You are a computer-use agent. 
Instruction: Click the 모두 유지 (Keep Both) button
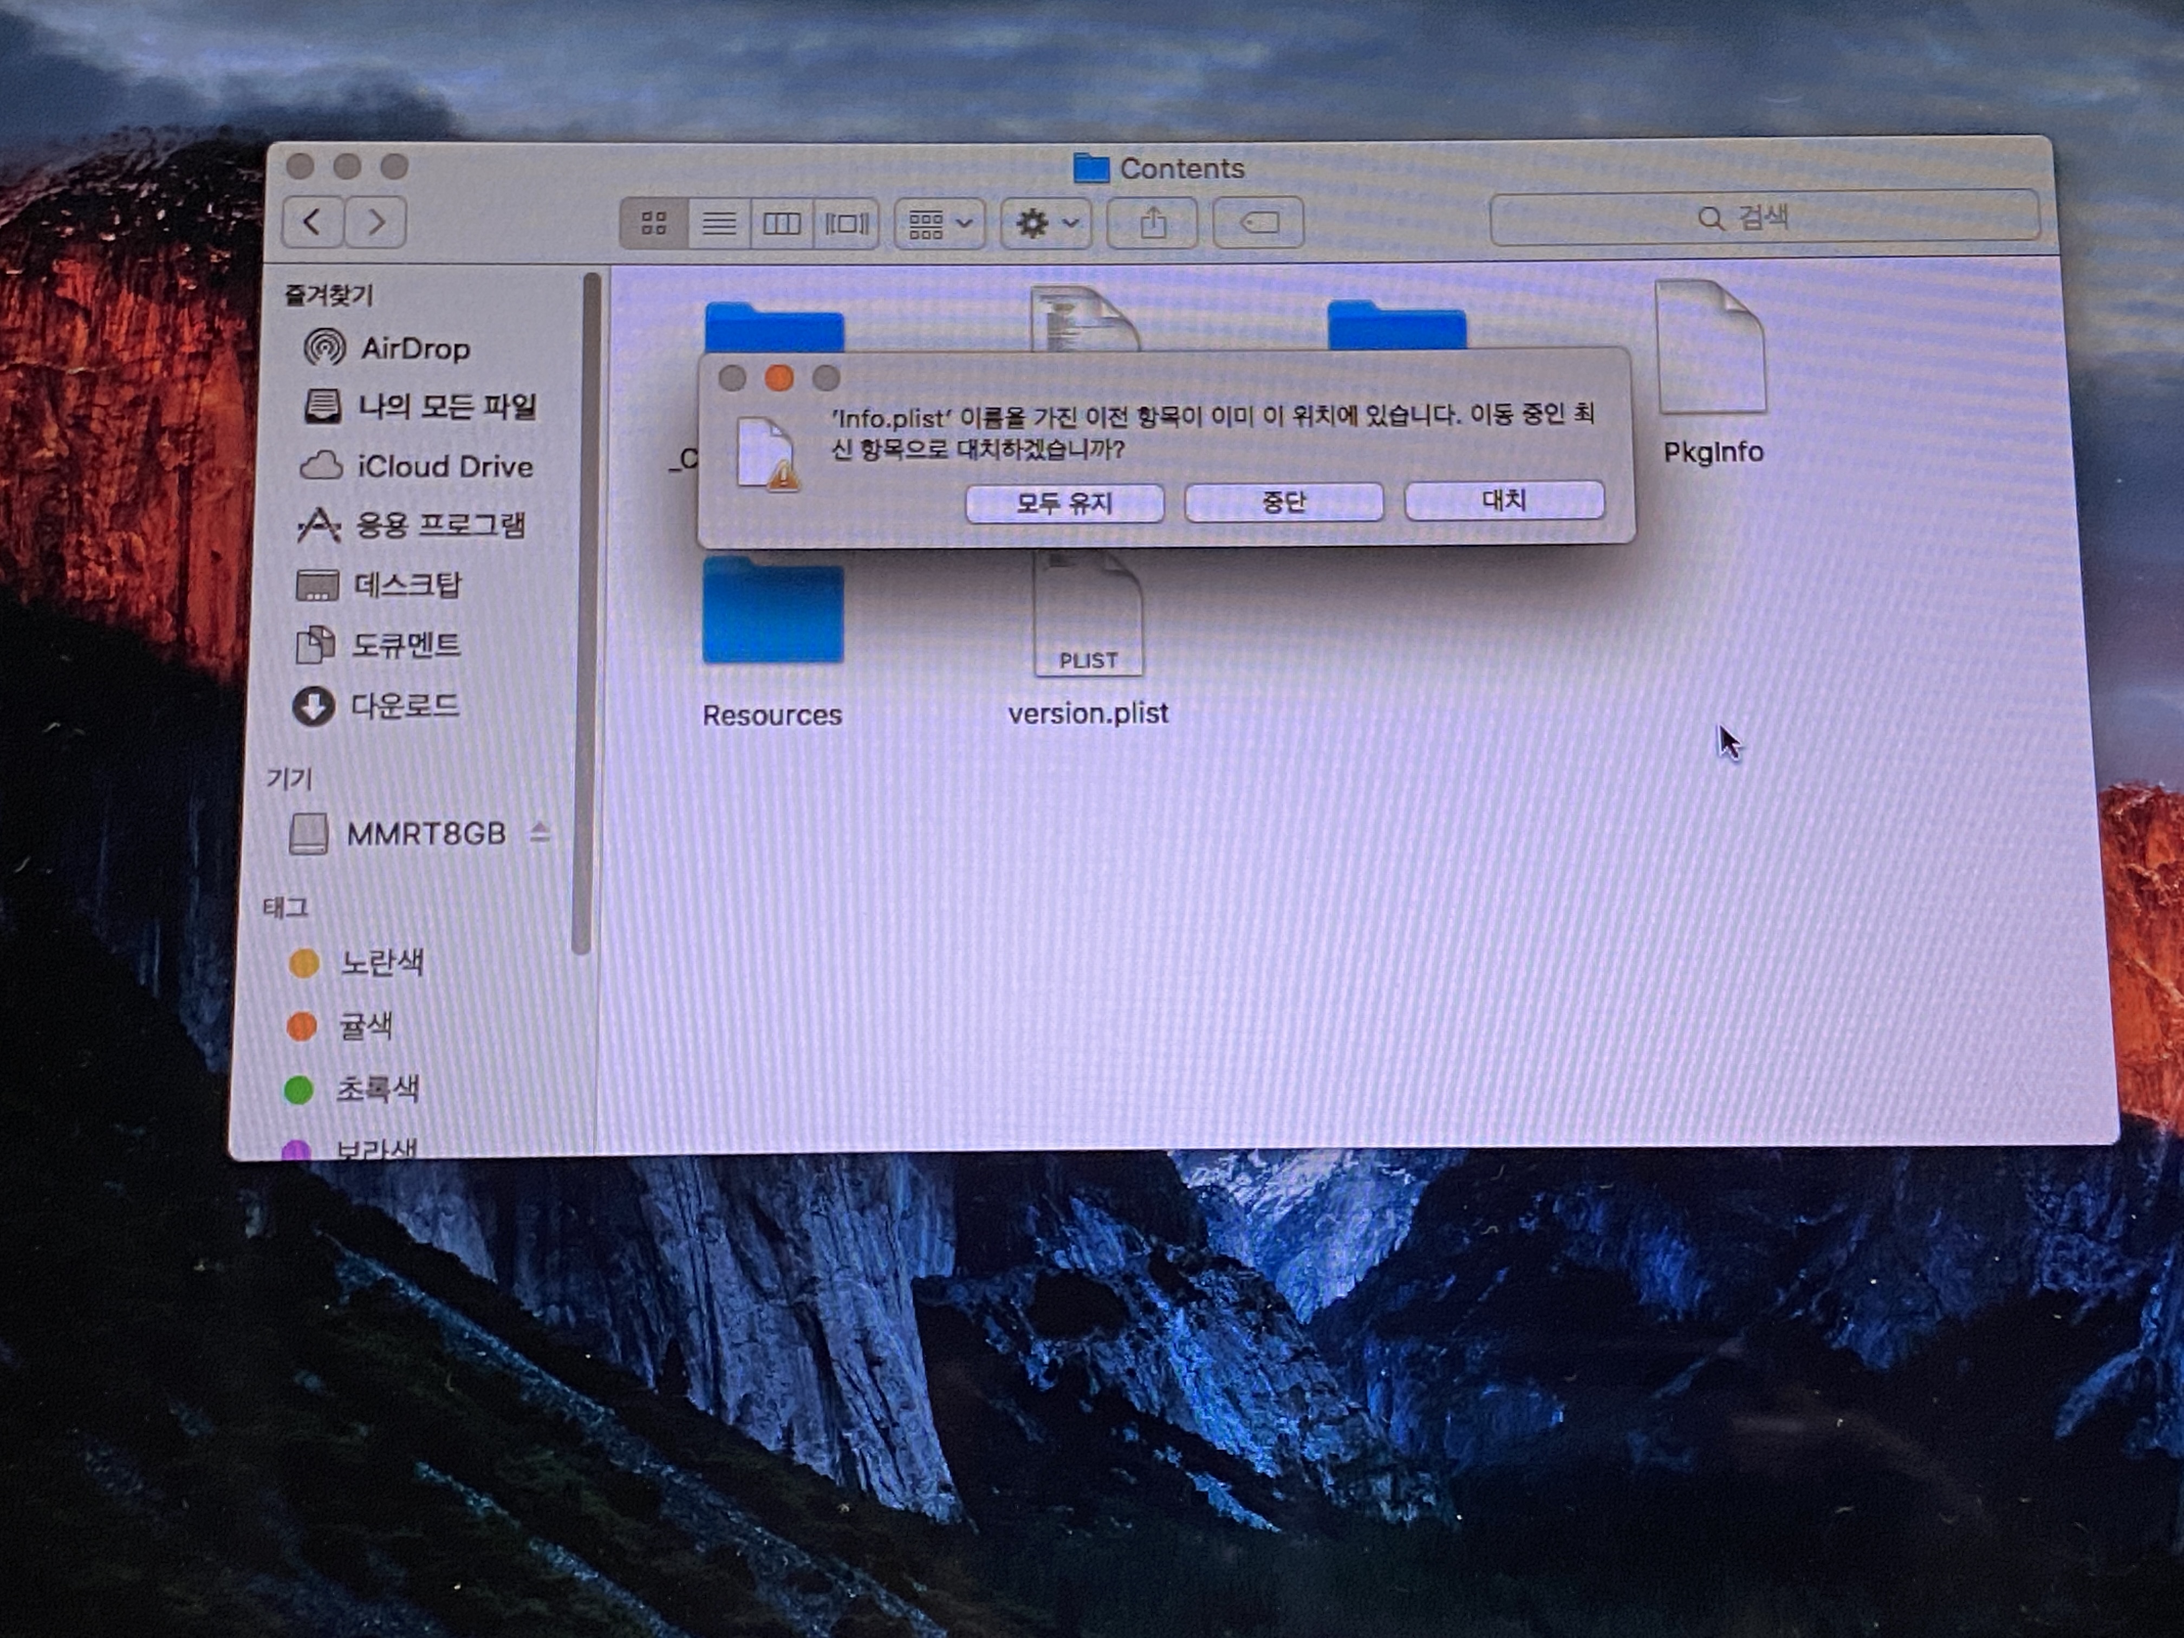1064,504
